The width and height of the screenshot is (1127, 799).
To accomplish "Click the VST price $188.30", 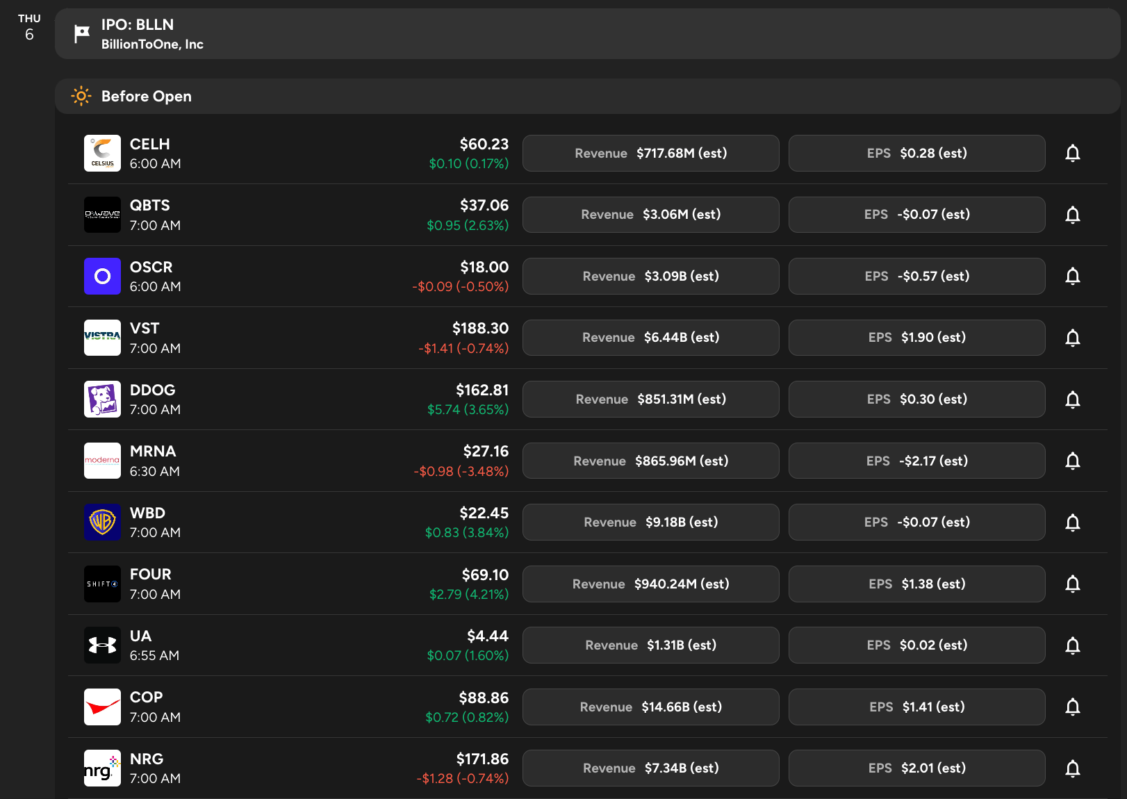I will point(481,328).
